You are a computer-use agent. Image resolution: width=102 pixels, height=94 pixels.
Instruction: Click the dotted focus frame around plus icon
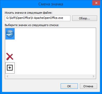click(10, 68)
